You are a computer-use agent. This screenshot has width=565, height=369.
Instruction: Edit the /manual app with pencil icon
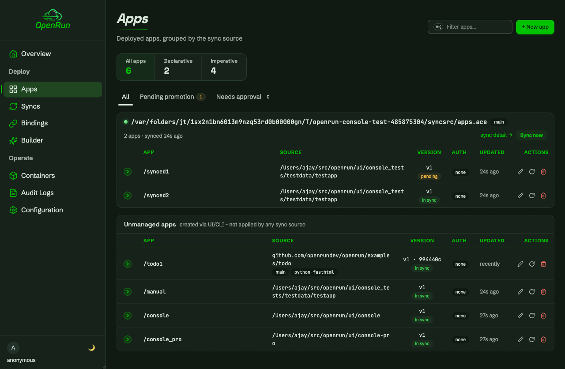520,292
